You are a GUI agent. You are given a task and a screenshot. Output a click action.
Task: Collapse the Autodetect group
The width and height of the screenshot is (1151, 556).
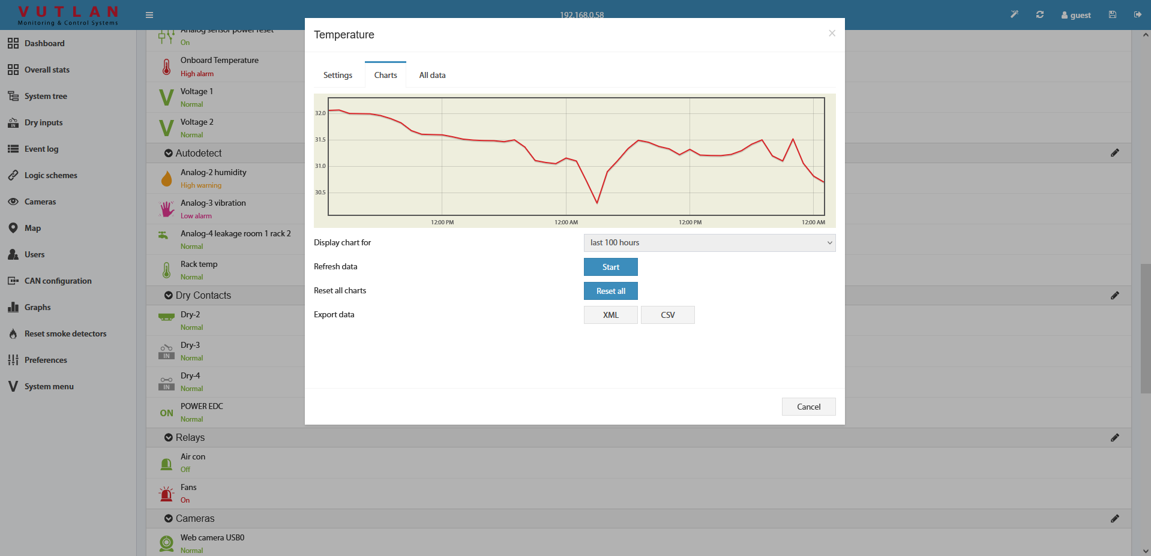coord(169,154)
